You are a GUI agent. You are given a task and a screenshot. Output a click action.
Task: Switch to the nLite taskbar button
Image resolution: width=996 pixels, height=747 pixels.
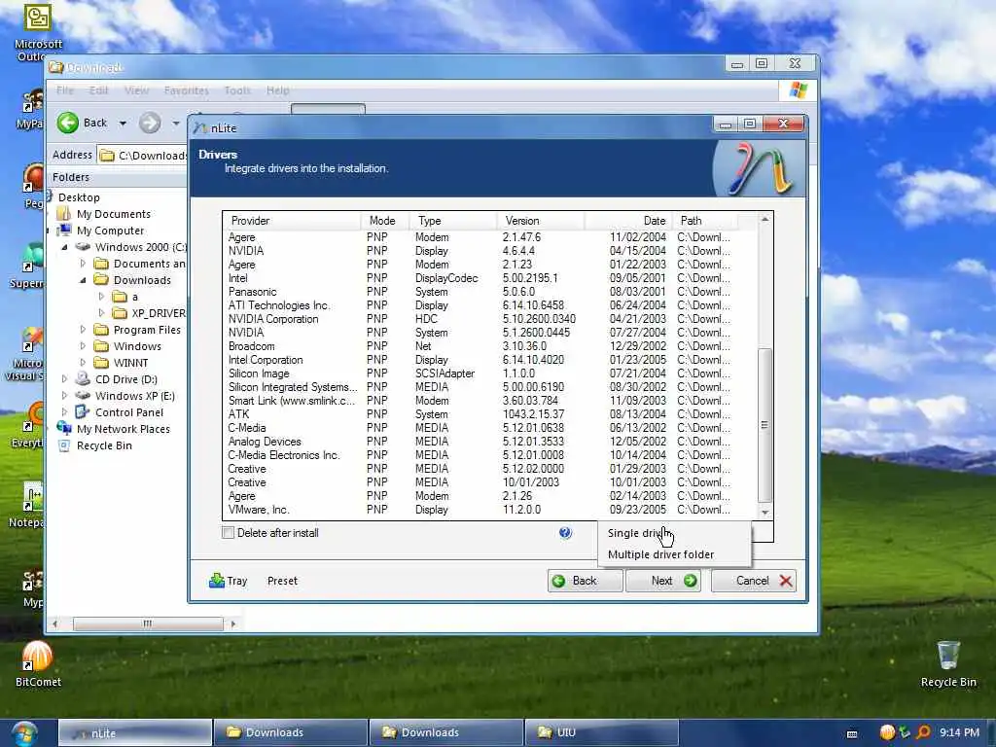135,732
